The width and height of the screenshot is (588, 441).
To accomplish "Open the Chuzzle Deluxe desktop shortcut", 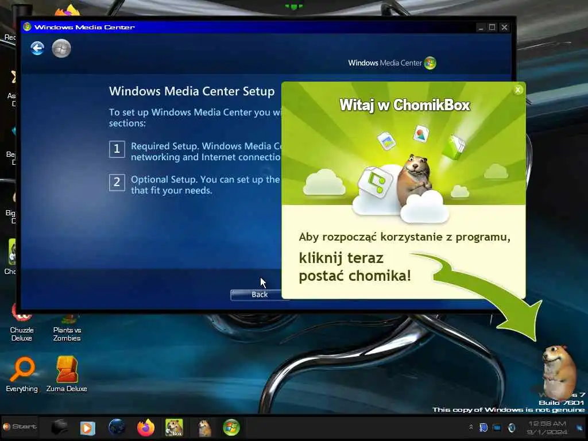I will 22,323.
